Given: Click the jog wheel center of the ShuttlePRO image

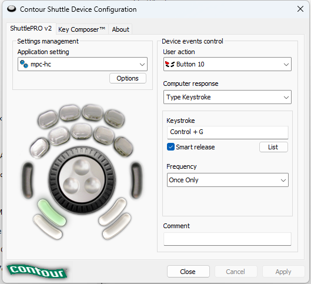Looking at the screenshot, I should (82, 180).
